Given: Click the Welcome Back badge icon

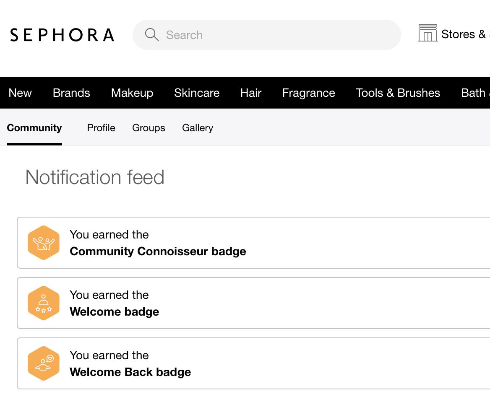Looking at the screenshot, I should 44,363.
